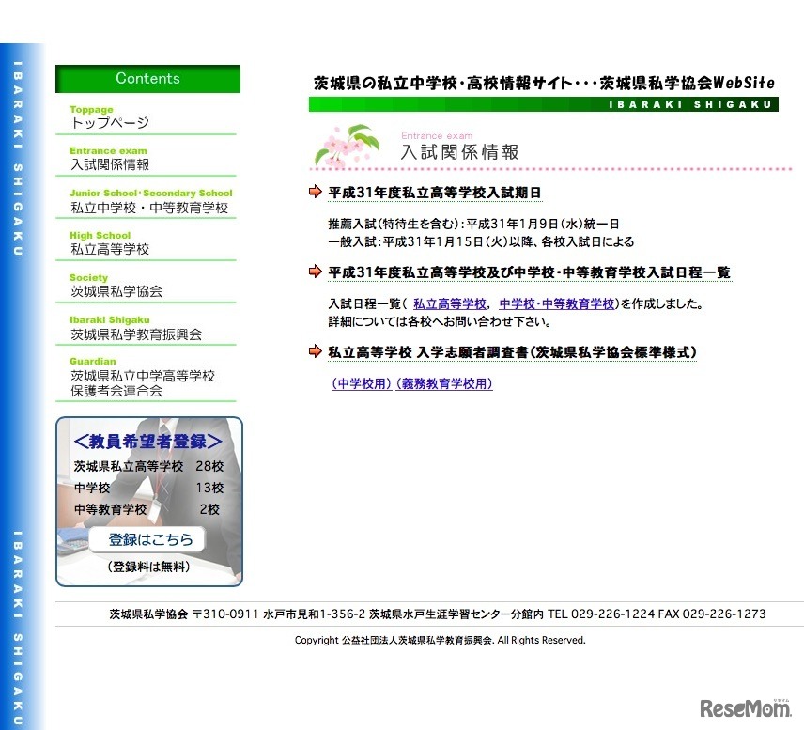804x730 pixels.
Task: Open the 茨城県私学協会 Society page
Action: click(115, 292)
